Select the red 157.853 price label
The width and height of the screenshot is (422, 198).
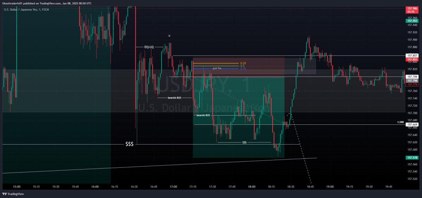(x=412, y=59)
